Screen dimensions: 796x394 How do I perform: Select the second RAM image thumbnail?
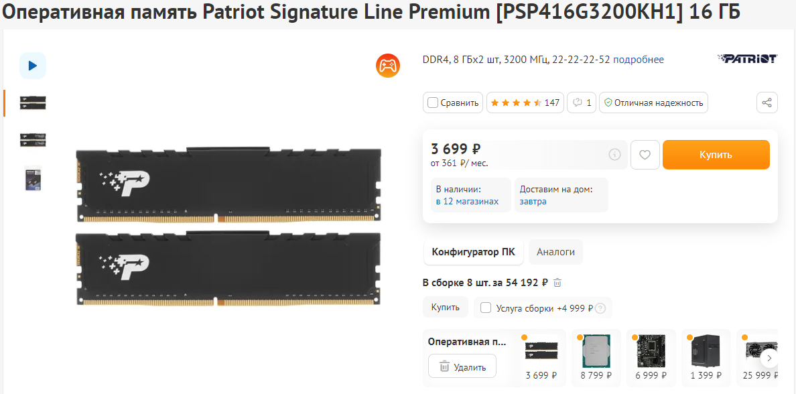[33, 139]
